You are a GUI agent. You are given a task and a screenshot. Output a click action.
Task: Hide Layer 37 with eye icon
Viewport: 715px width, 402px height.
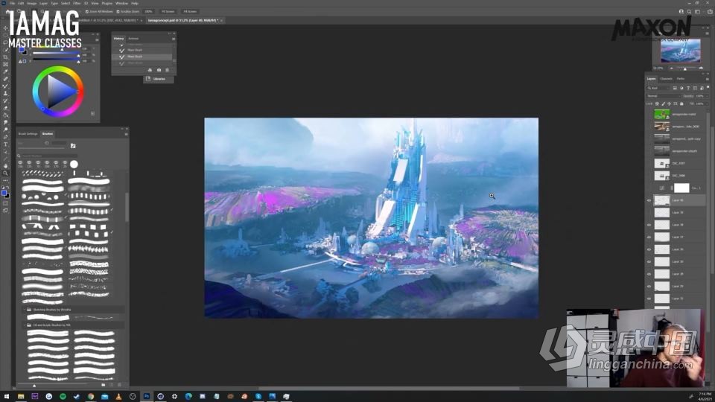coord(649,237)
